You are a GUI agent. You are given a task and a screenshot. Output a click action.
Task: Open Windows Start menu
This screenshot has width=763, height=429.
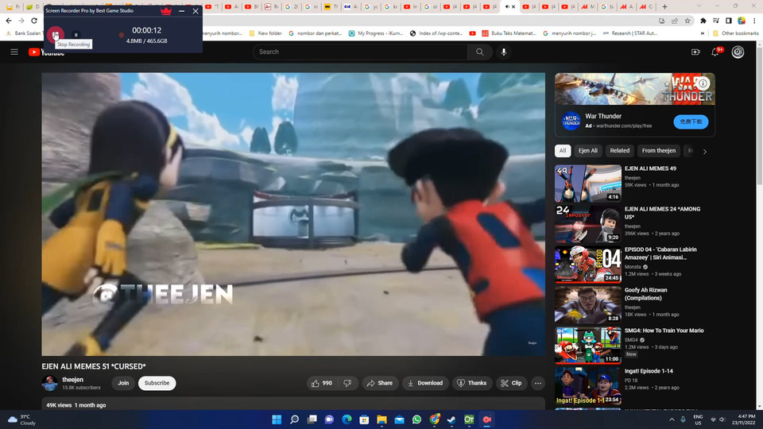[x=277, y=419]
